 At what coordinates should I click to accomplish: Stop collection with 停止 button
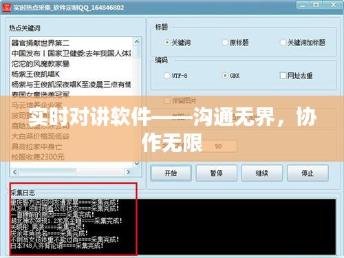[x=308, y=173]
